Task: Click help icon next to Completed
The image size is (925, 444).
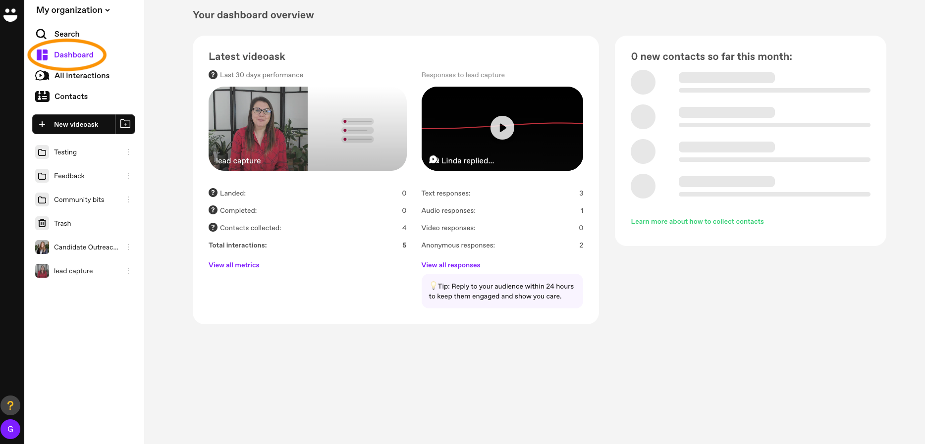Action: [x=213, y=210]
